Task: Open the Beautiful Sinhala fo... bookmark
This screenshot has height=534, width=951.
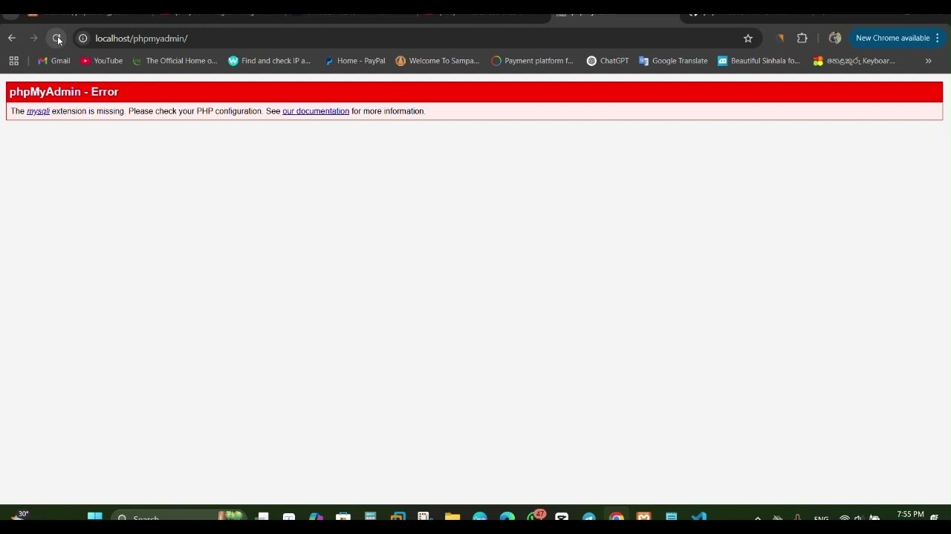Action: pyautogui.click(x=759, y=61)
